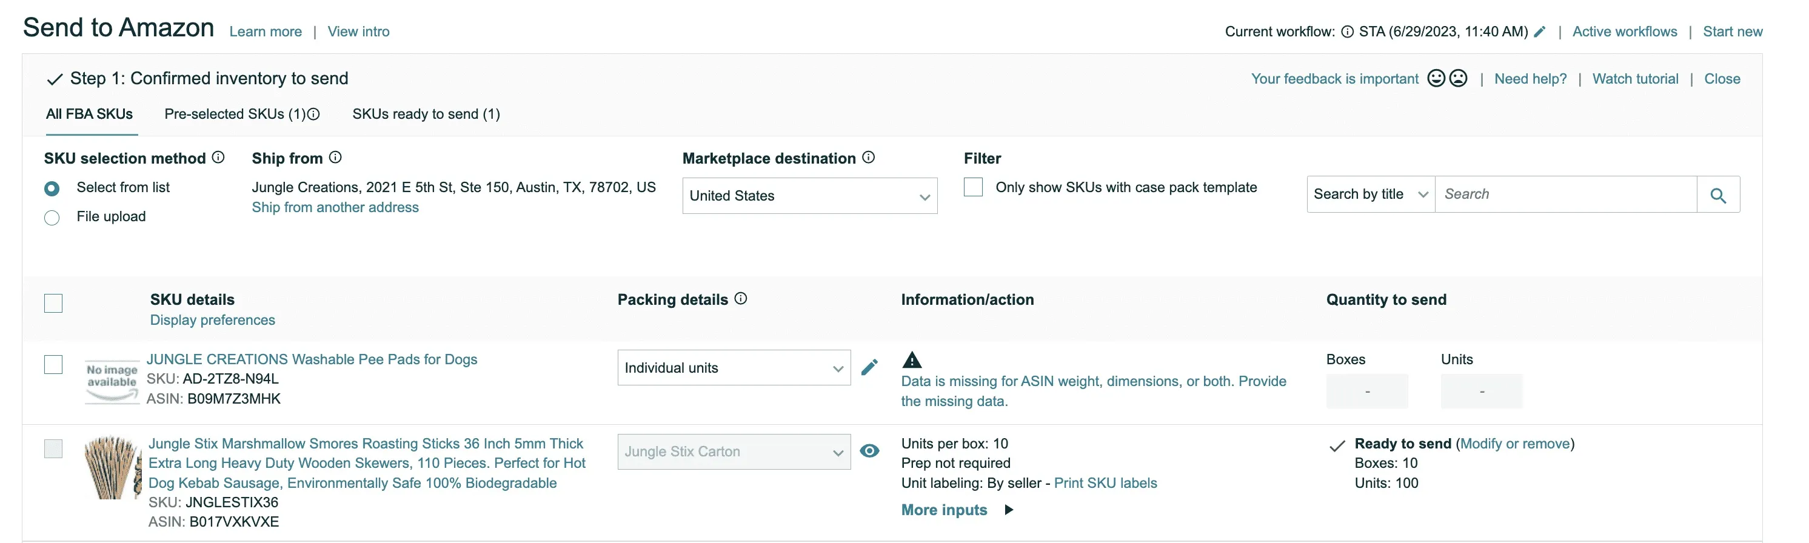
Task: Click 'Start new' workflow link
Action: coord(1733,32)
